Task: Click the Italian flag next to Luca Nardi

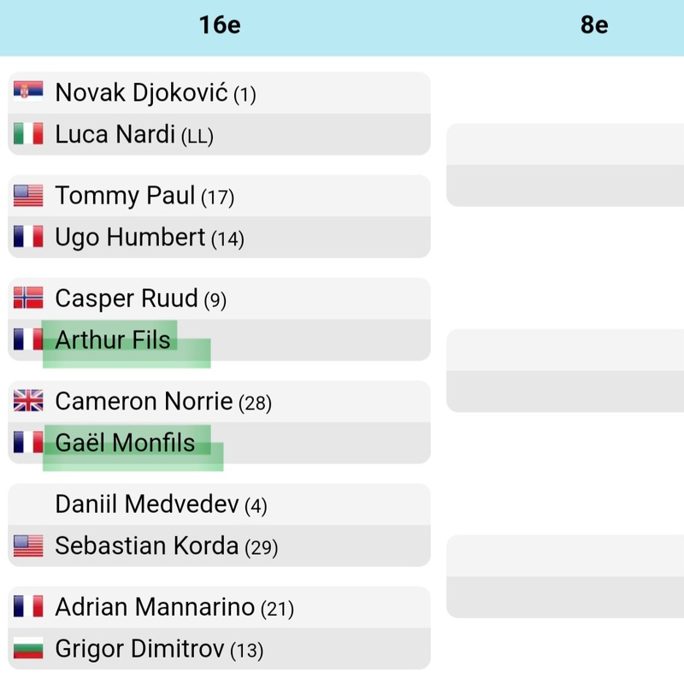Action: coord(28,134)
